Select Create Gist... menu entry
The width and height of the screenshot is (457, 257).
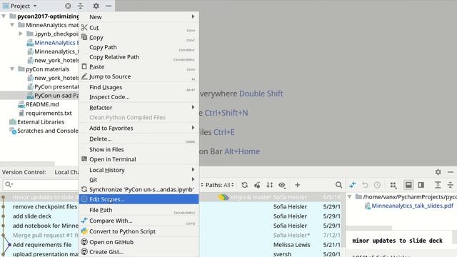tap(139, 252)
